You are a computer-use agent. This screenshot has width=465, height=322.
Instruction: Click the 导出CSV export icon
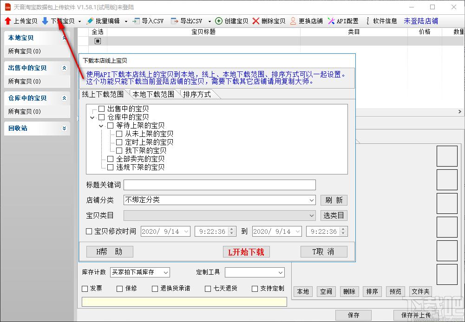(x=175, y=21)
